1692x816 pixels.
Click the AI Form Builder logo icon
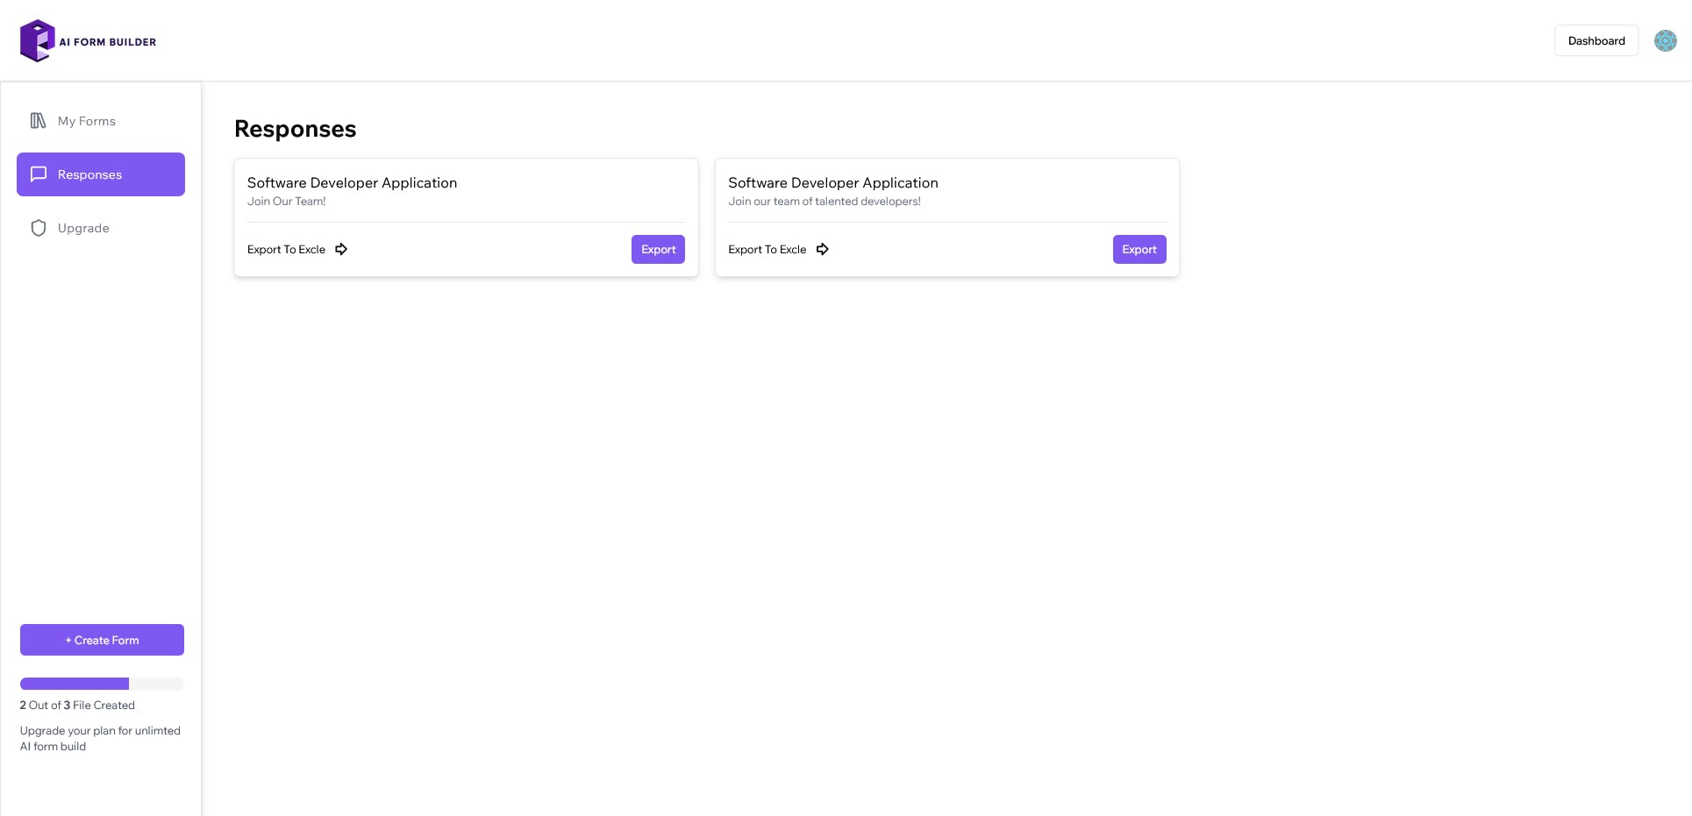(38, 41)
